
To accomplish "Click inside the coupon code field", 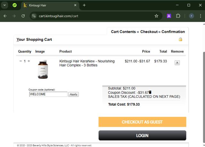I will coord(48,94).
